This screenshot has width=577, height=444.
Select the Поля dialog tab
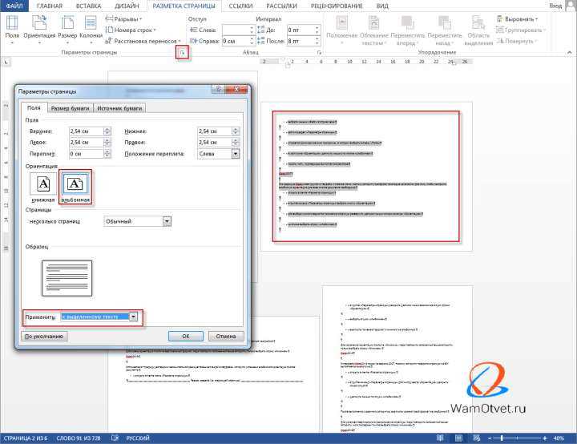click(x=34, y=107)
